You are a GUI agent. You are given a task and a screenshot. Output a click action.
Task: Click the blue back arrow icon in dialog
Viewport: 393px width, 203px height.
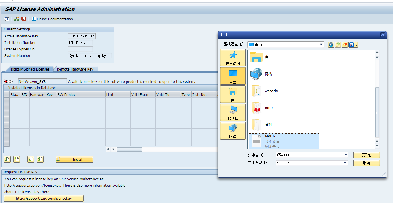click(331, 45)
